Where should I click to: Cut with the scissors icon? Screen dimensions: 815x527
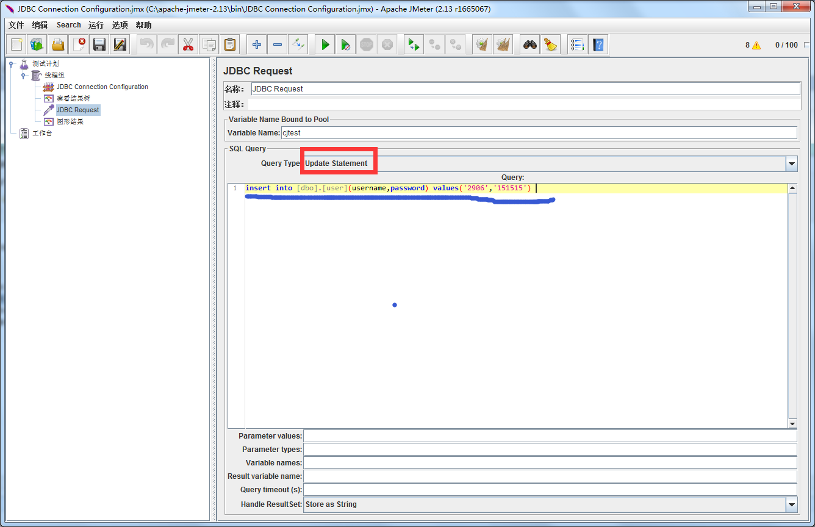coord(188,45)
